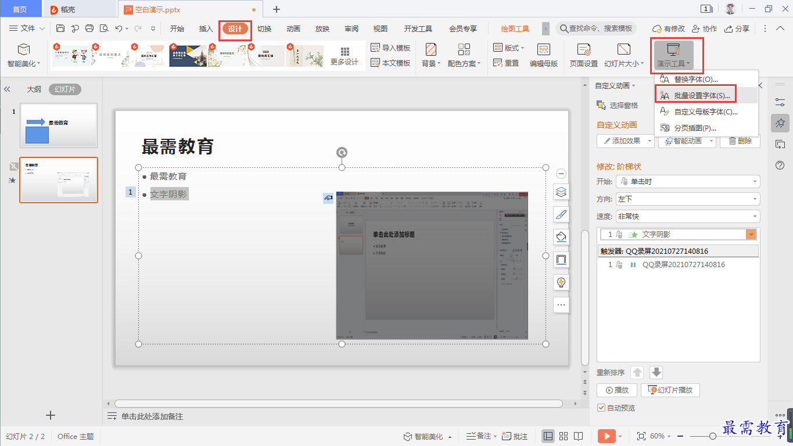
Task: Click the 删除 delete button
Action: pyautogui.click(x=740, y=141)
